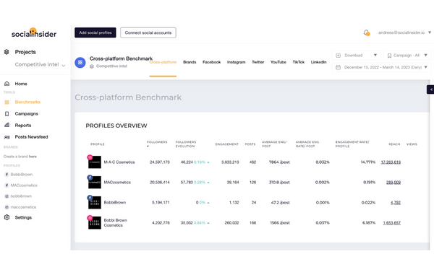Click the M·A·C Cosmetics profile thumbnail

94,162
